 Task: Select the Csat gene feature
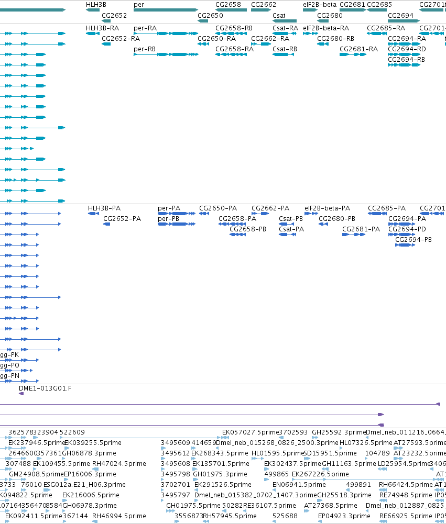(285, 21)
